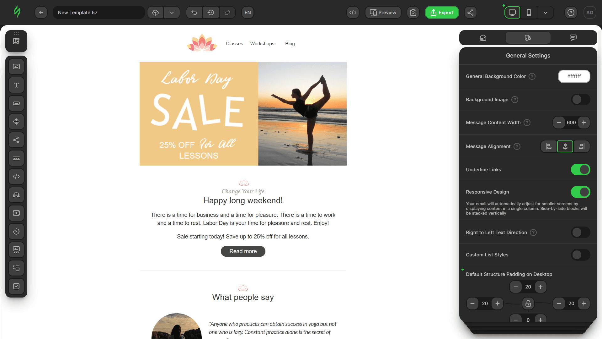Image resolution: width=602 pixels, height=339 pixels.
Task: Switch to the comments panel tab
Action: tap(573, 38)
